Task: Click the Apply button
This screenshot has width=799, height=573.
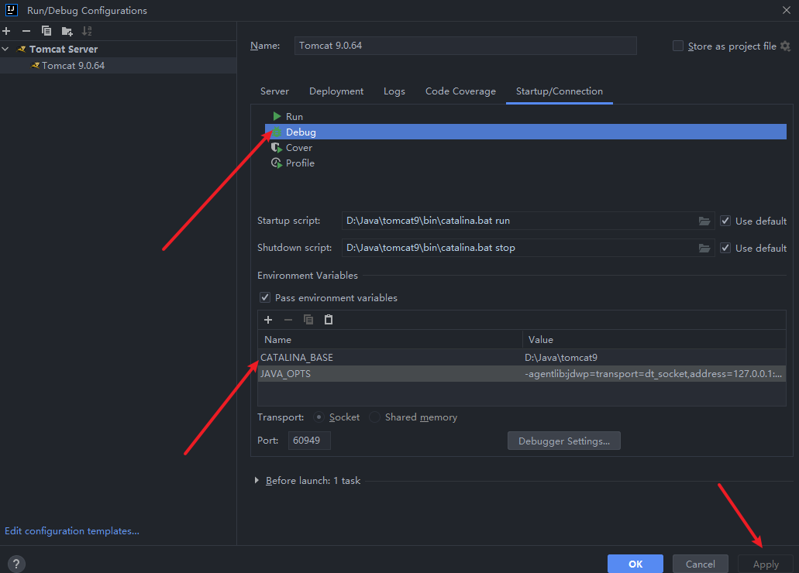Action: click(766, 564)
